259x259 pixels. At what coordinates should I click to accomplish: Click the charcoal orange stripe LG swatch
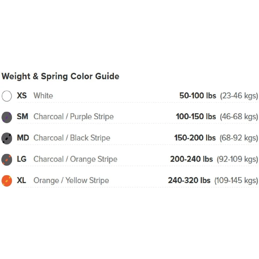pyautogui.click(x=7, y=160)
